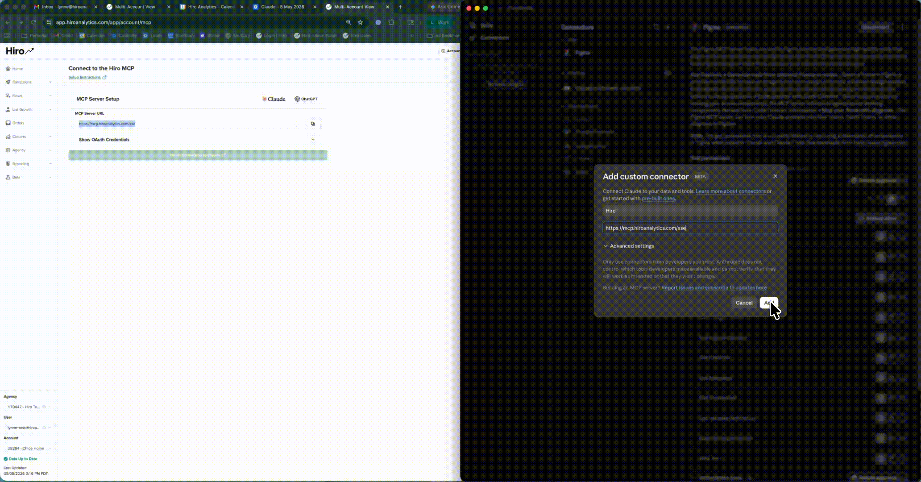The width and height of the screenshot is (921, 482).
Task: Expand the Flows submenu chevron
Action: (50, 96)
